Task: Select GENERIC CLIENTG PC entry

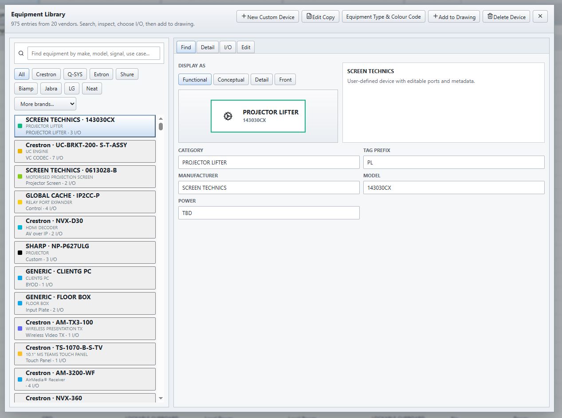Action: (x=85, y=277)
